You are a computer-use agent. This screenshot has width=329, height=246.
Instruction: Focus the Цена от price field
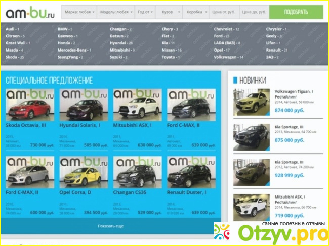tap(224, 12)
